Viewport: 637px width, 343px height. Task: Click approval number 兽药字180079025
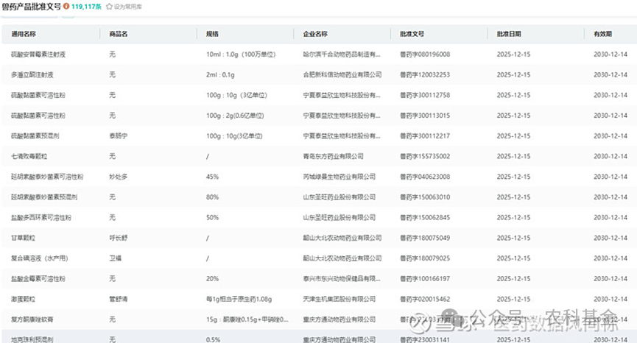point(425,258)
